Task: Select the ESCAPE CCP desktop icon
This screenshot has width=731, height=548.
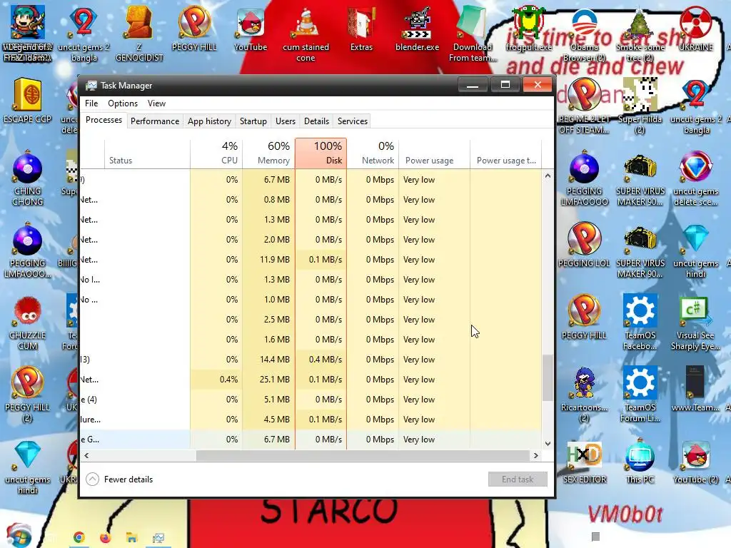Action: pos(27,101)
